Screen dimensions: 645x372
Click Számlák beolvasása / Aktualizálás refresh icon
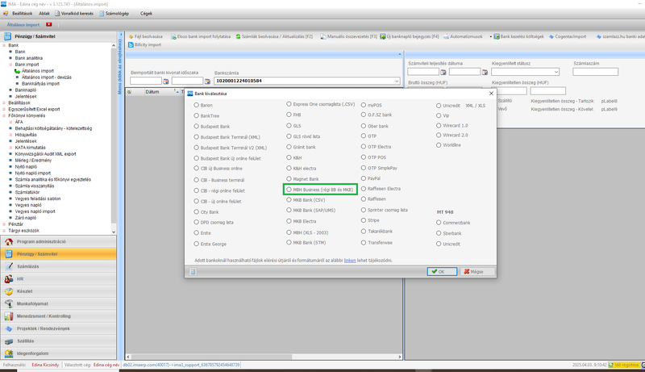(238, 36)
